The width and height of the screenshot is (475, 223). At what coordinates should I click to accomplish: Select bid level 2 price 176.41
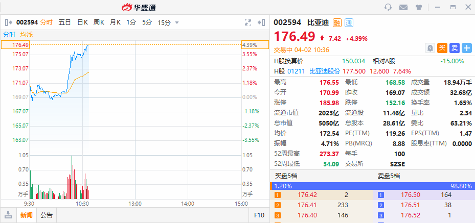307,205
